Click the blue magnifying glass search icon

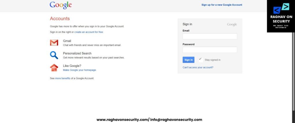pos(54,55)
